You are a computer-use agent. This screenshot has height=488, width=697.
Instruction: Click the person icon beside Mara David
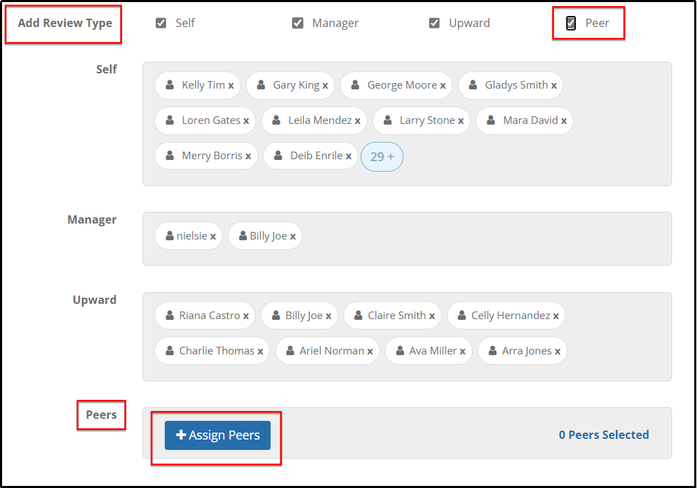(491, 120)
